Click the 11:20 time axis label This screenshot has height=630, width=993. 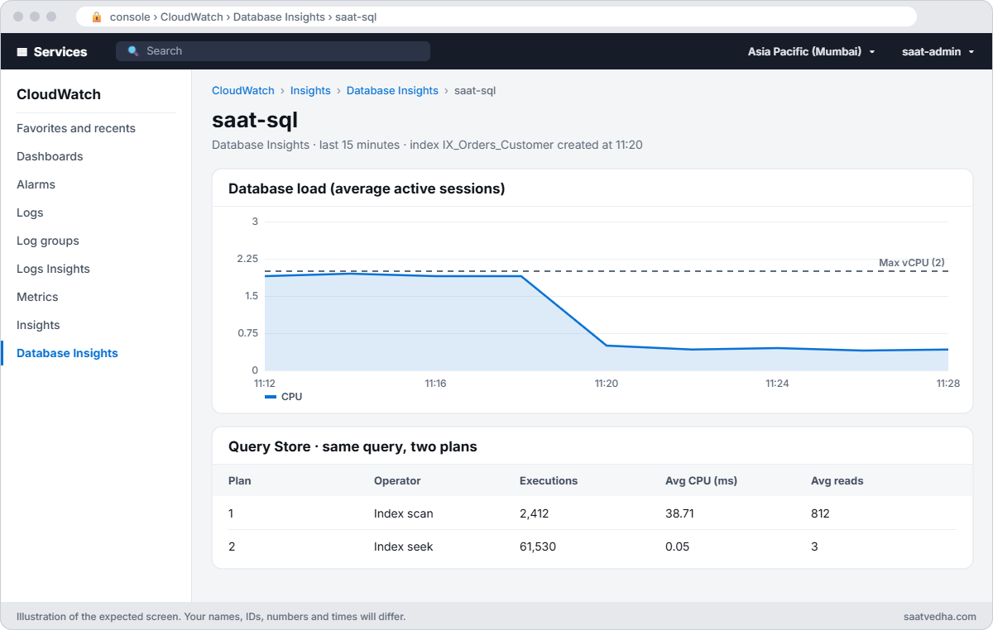(x=607, y=384)
